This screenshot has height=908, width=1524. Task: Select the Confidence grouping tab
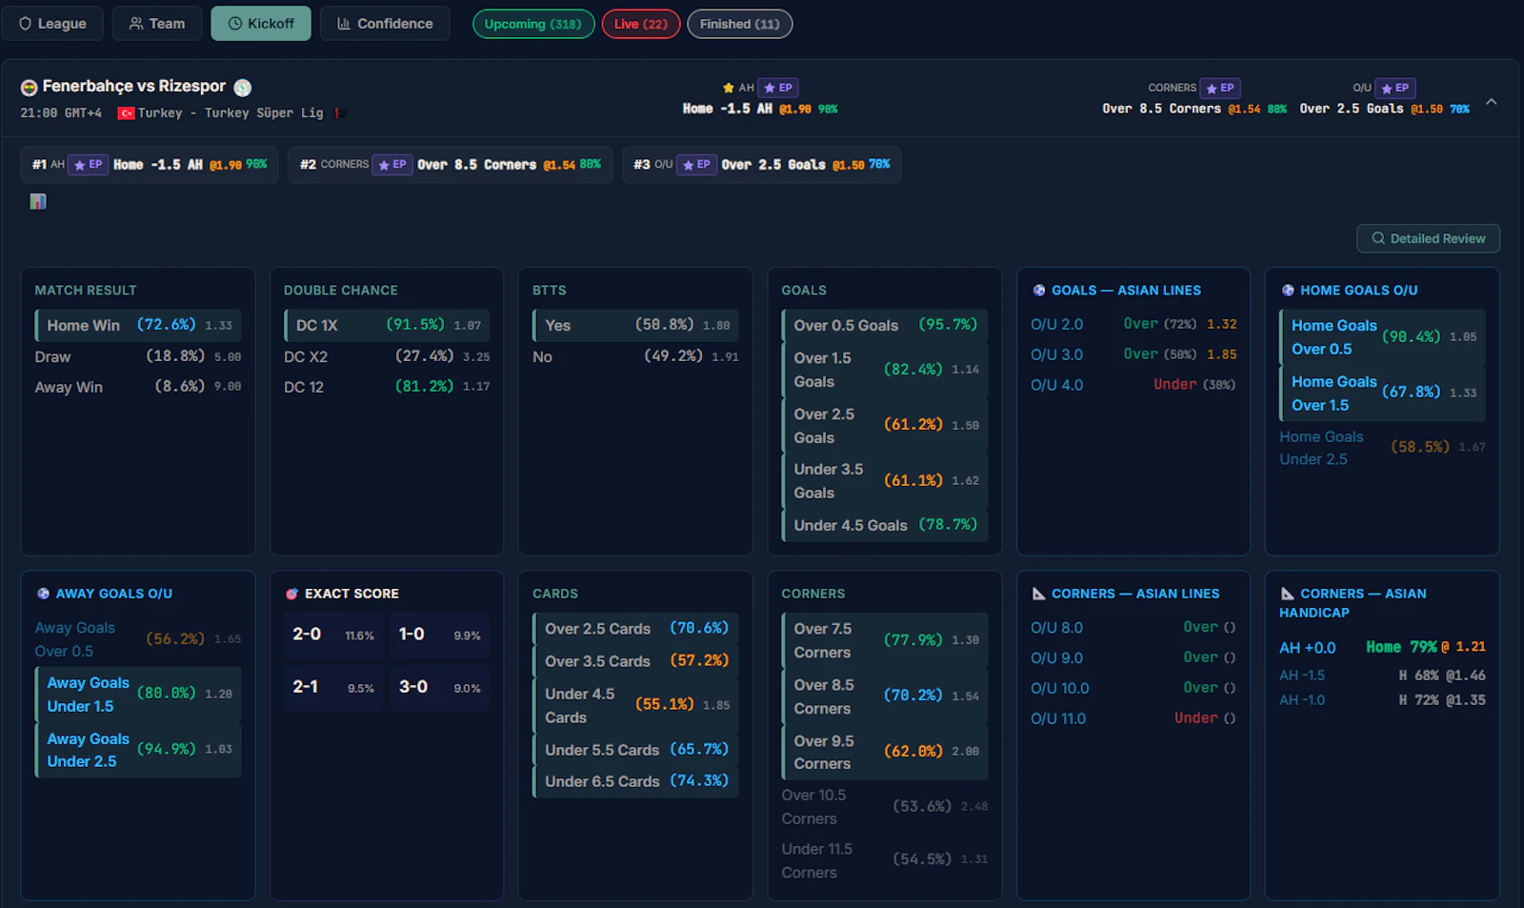386,24
